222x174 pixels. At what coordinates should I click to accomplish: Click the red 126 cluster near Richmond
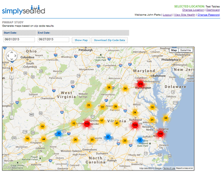[x=135, y=125]
